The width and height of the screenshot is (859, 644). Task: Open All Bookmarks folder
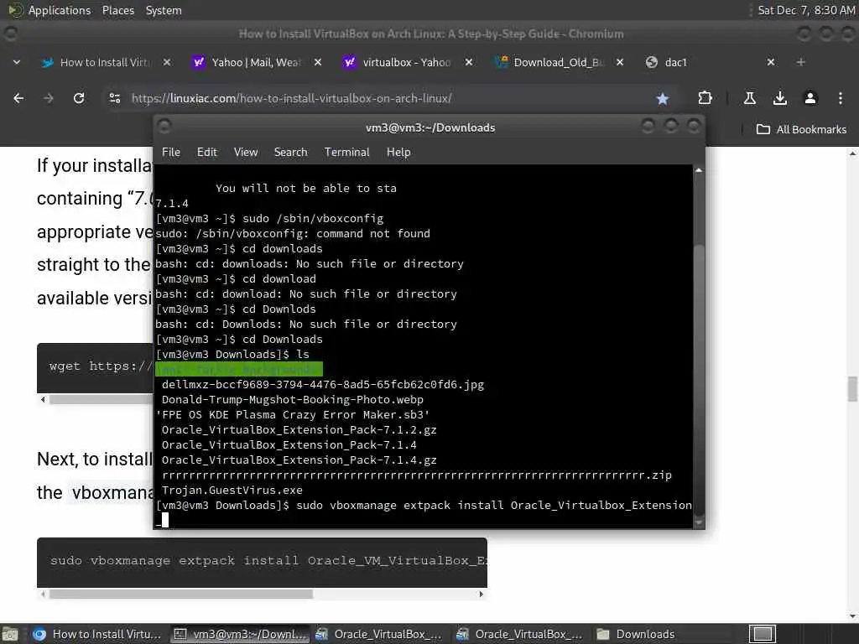801,130
